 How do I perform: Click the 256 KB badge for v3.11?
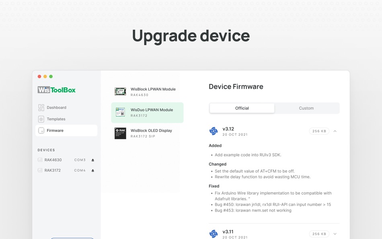tap(319, 234)
